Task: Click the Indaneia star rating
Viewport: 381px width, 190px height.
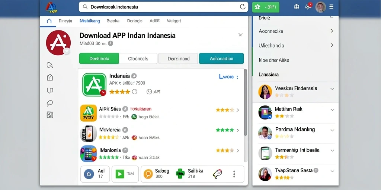Action: click(x=120, y=92)
